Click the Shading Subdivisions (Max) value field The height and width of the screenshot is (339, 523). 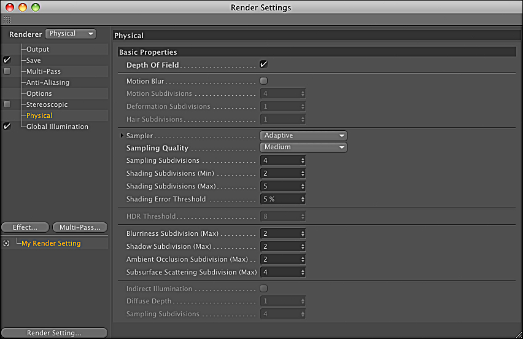279,186
